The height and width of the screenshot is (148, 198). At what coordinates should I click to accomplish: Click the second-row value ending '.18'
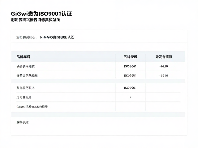164,76
